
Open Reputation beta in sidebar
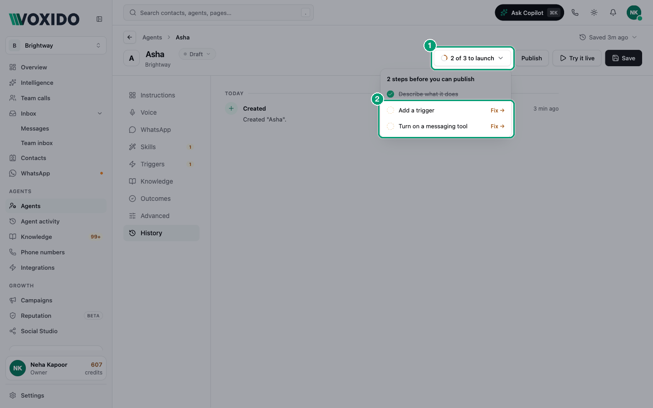click(x=56, y=316)
